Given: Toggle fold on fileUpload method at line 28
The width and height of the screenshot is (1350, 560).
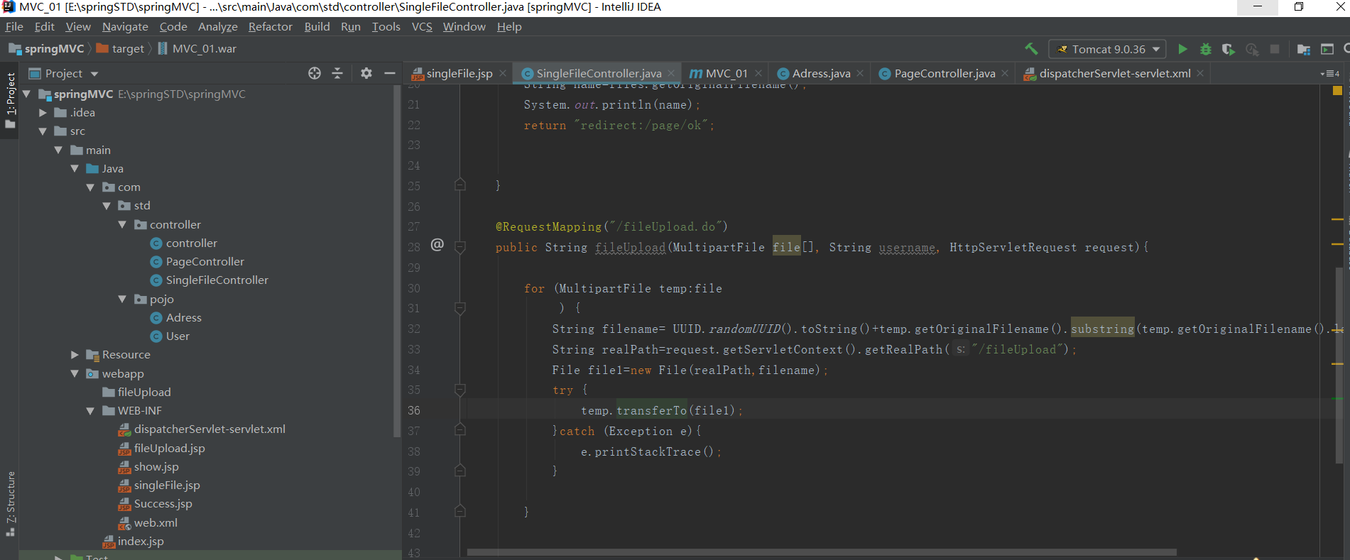Looking at the screenshot, I should [x=460, y=247].
